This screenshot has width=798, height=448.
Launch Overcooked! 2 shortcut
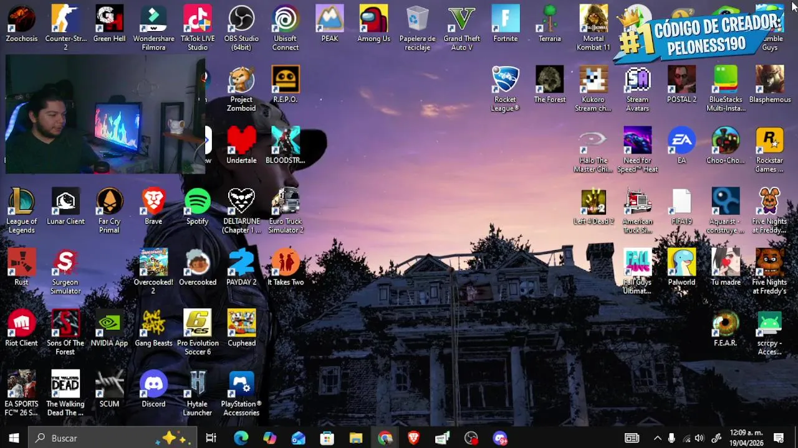tap(153, 273)
